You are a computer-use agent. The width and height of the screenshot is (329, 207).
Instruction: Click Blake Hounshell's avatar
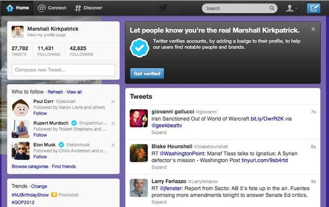click(x=138, y=153)
